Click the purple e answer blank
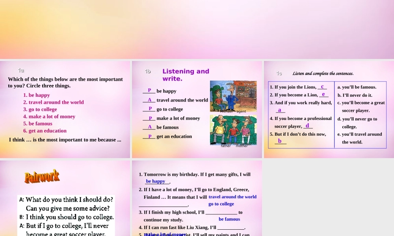Screen dimensions: 394x236 pyautogui.click(x=323, y=94)
